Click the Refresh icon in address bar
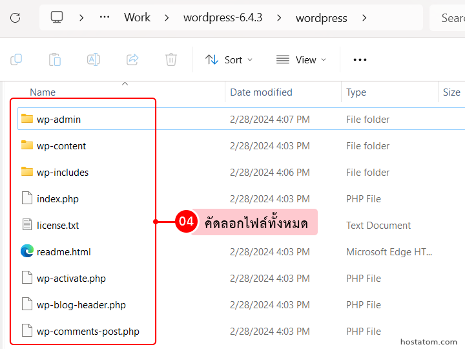The width and height of the screenshot is (465, 349). tap(15, 17)
